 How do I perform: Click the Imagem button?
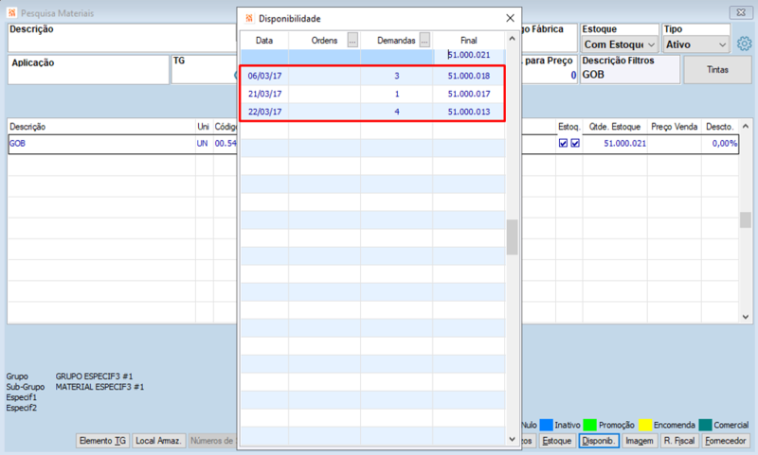(639, 441)
